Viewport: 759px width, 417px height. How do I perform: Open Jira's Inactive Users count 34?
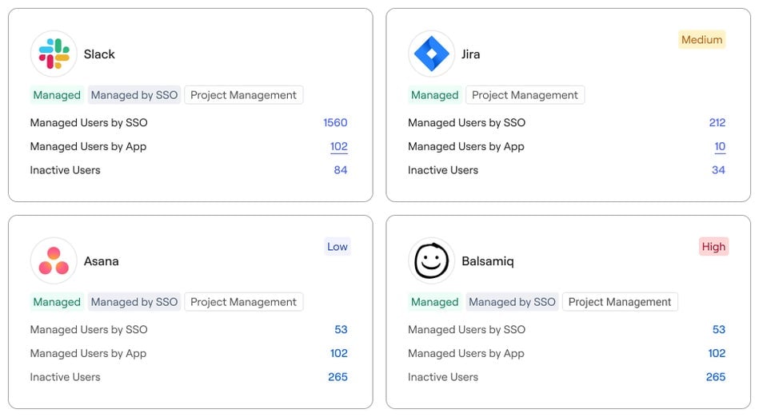click(x=718, y=170)
